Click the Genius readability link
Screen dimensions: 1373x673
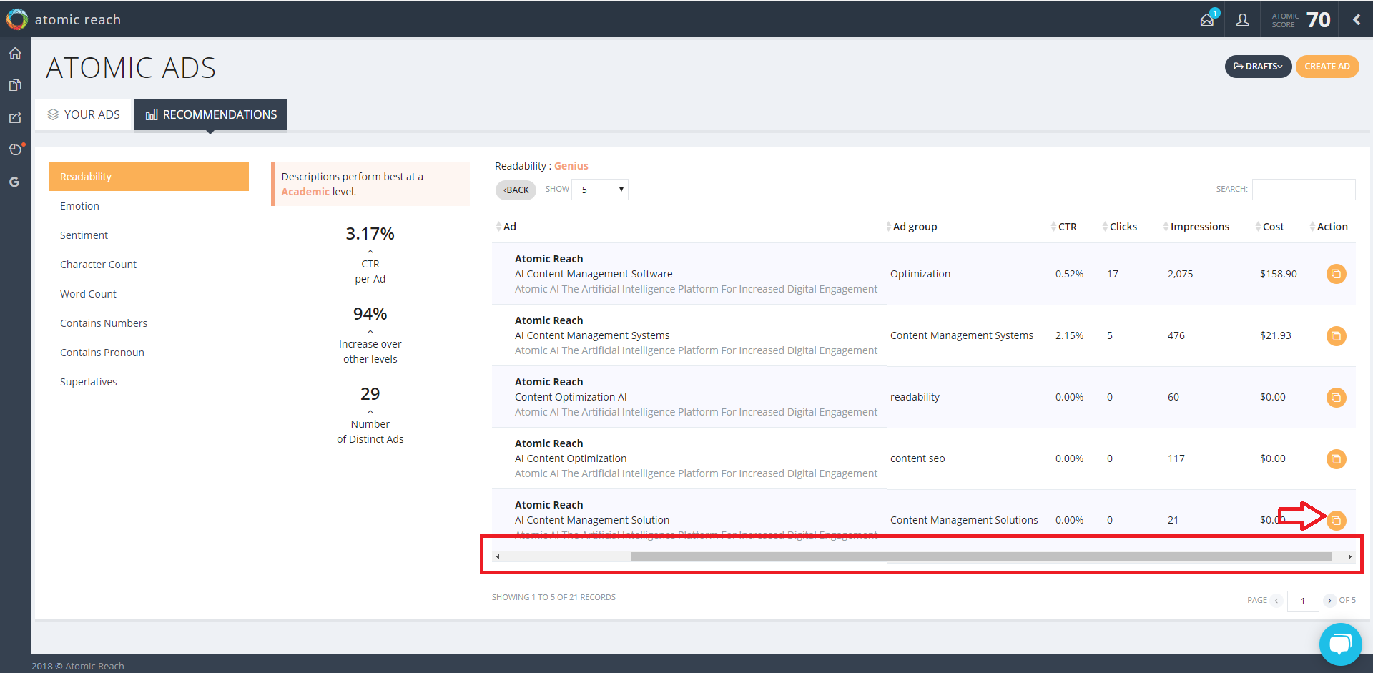571,166
